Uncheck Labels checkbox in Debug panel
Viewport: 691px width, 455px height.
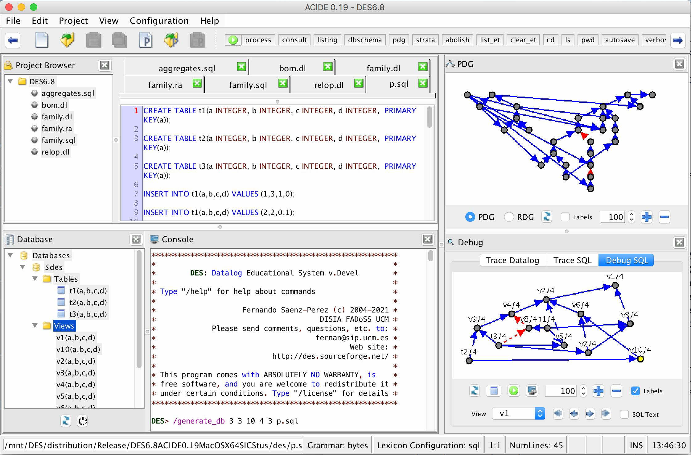tap(635, 391)
